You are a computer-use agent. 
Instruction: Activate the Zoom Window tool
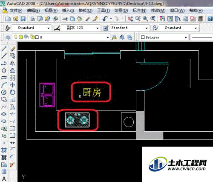pyautogui.click(x=145, y=19)
